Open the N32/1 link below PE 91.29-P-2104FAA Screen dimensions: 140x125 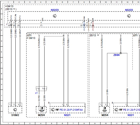click(x=67, y=115)
